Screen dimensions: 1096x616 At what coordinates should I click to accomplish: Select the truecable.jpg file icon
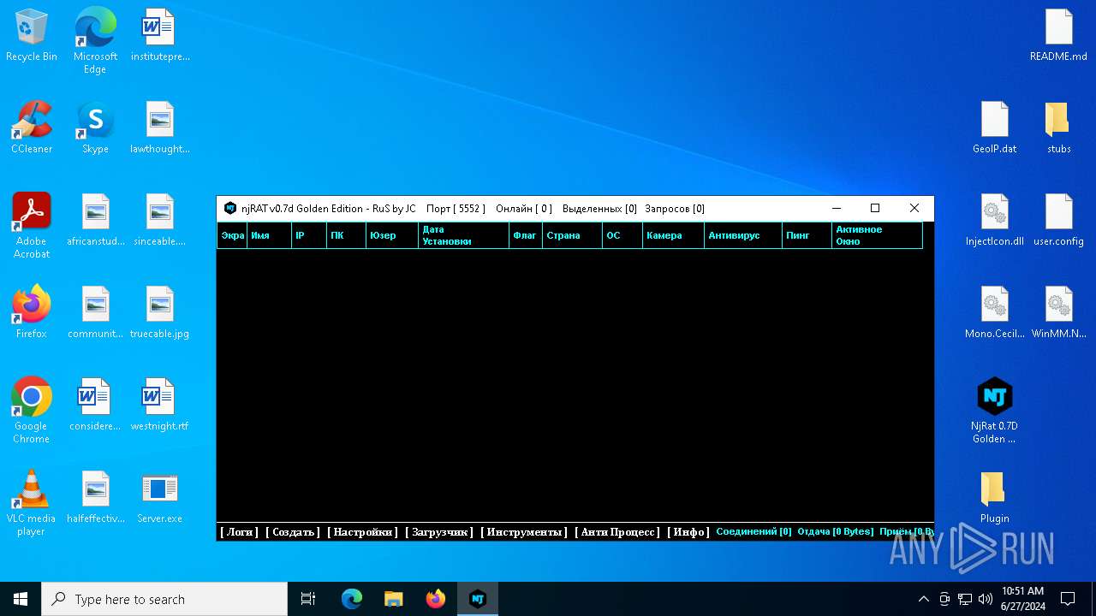pyautogui.click(x=159, y=313)
